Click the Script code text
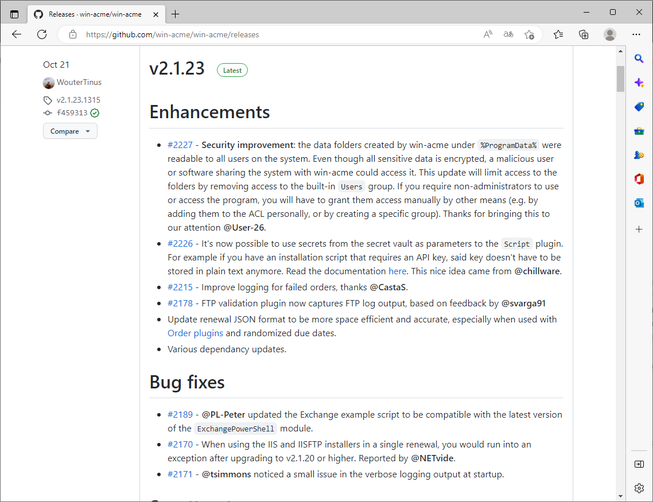Viewport: 653px width, 502px height. pyautogui.click(x=517, y=244)
